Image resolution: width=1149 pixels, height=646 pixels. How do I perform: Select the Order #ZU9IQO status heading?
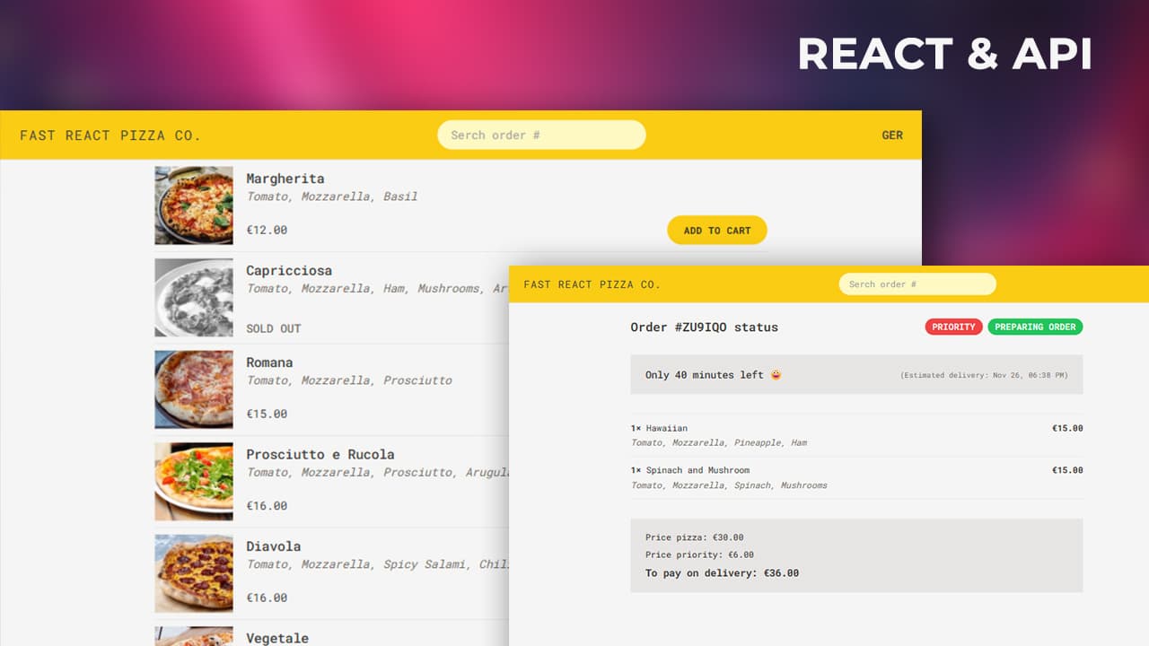tap(704, 327)
